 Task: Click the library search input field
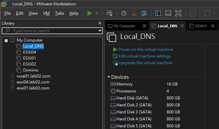pos(52,31)
